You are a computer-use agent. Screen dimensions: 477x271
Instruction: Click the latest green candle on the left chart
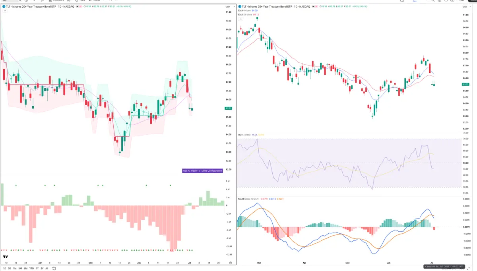[192, 109]
